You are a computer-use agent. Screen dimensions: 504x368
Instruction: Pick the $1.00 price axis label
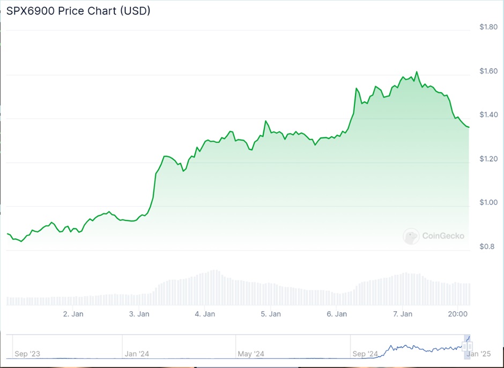tap(488, 202)
